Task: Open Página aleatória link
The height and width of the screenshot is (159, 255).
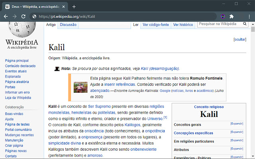Action: tap(17, 82)
